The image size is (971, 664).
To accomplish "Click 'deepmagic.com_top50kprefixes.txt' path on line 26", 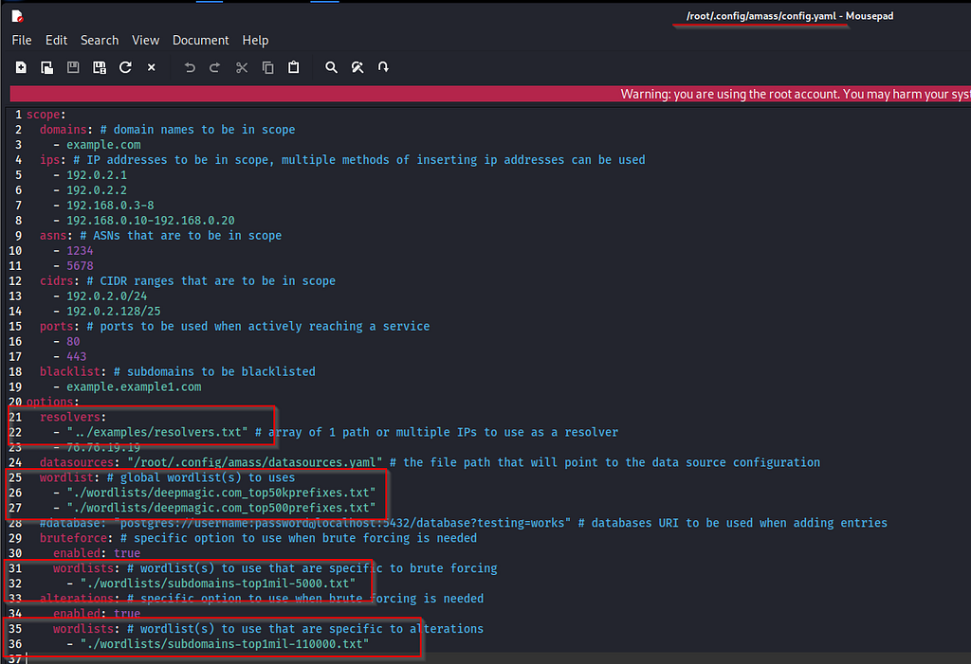I will [x=221, y=493].
